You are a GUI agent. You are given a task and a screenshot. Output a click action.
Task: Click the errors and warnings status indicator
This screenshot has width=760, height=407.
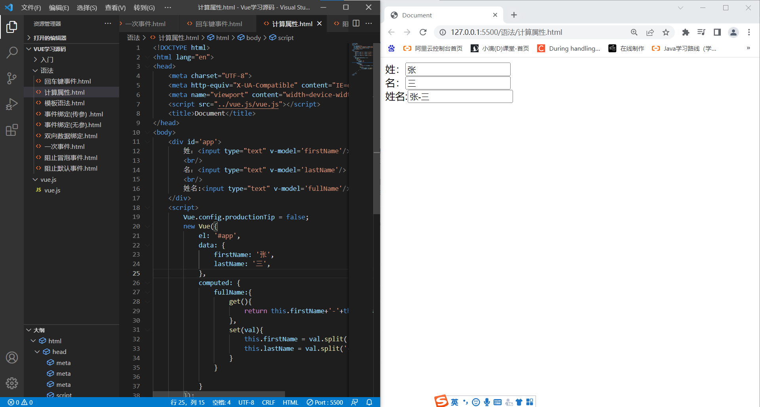[20, 402]
